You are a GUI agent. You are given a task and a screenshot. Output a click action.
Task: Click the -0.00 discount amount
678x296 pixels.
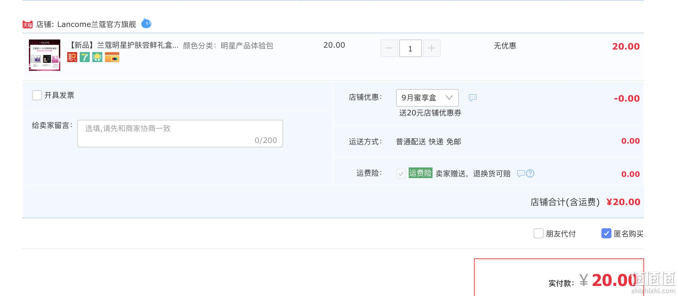coord(627,98)
